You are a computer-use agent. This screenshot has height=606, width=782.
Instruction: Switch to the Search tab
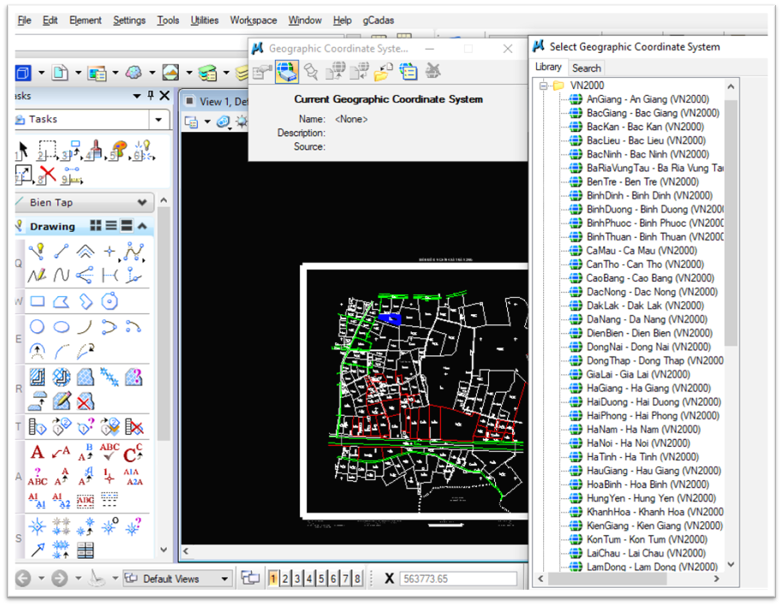pos(586,68)
